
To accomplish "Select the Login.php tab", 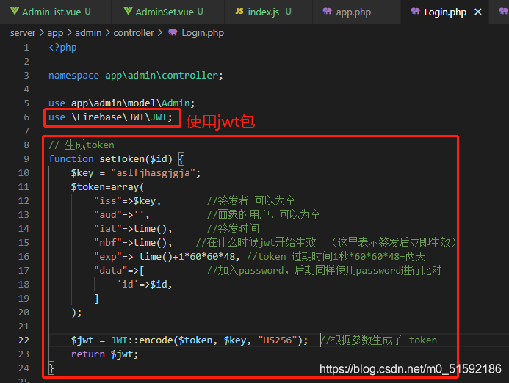I will coord(445,12).
